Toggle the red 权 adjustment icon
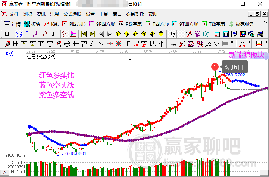269x177 pixels. pos(65,34)
